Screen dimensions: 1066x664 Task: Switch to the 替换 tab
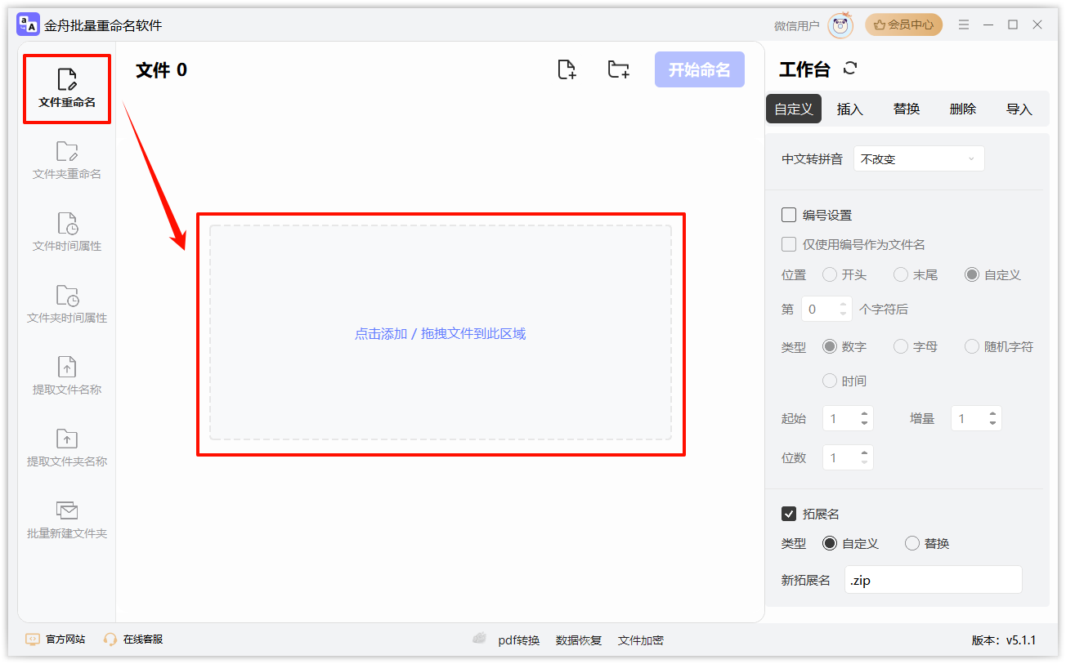[906, 108]
